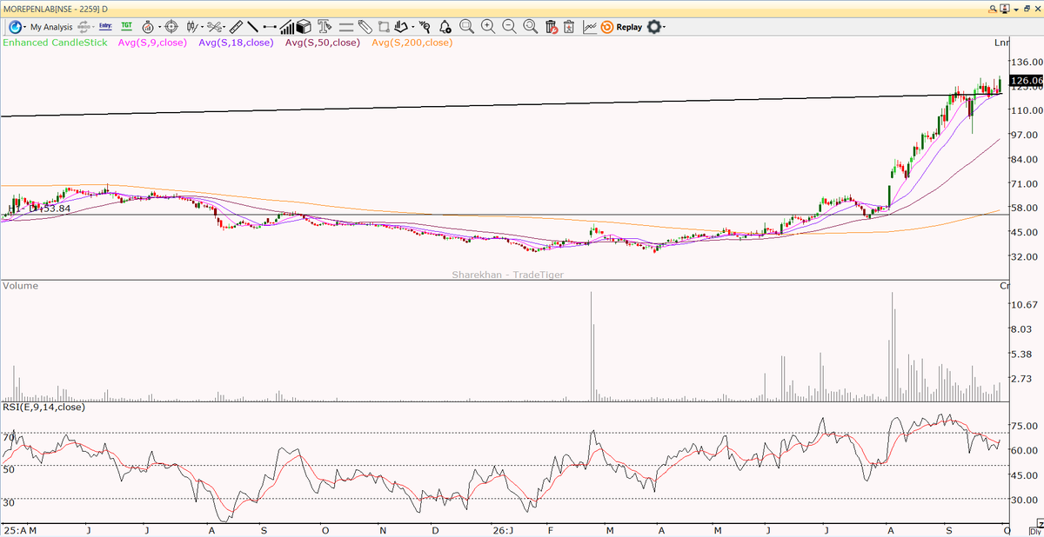Expand the candlestick chart style dropdown
The height and width of the screenshot is (537, 1044).
(x=201, y=27)
